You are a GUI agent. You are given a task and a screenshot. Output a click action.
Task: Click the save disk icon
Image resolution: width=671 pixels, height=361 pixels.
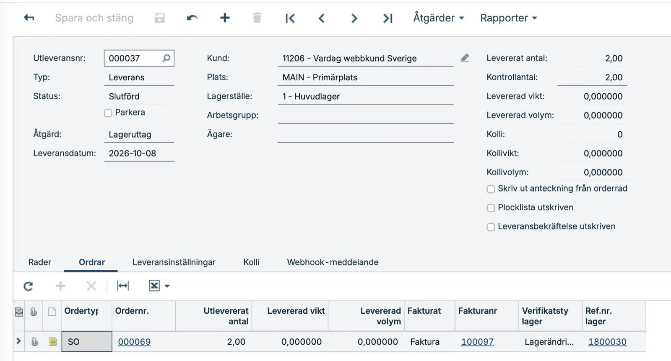click(159, 18)
